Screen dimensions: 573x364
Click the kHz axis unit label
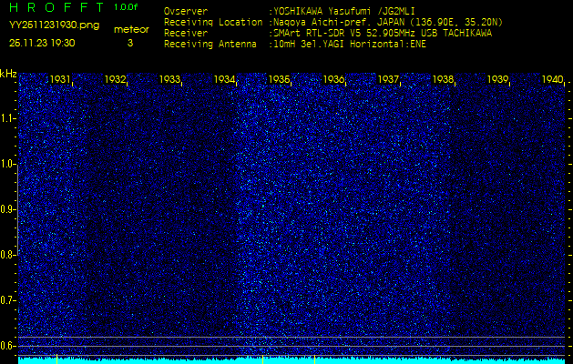(x=8, y=74)
